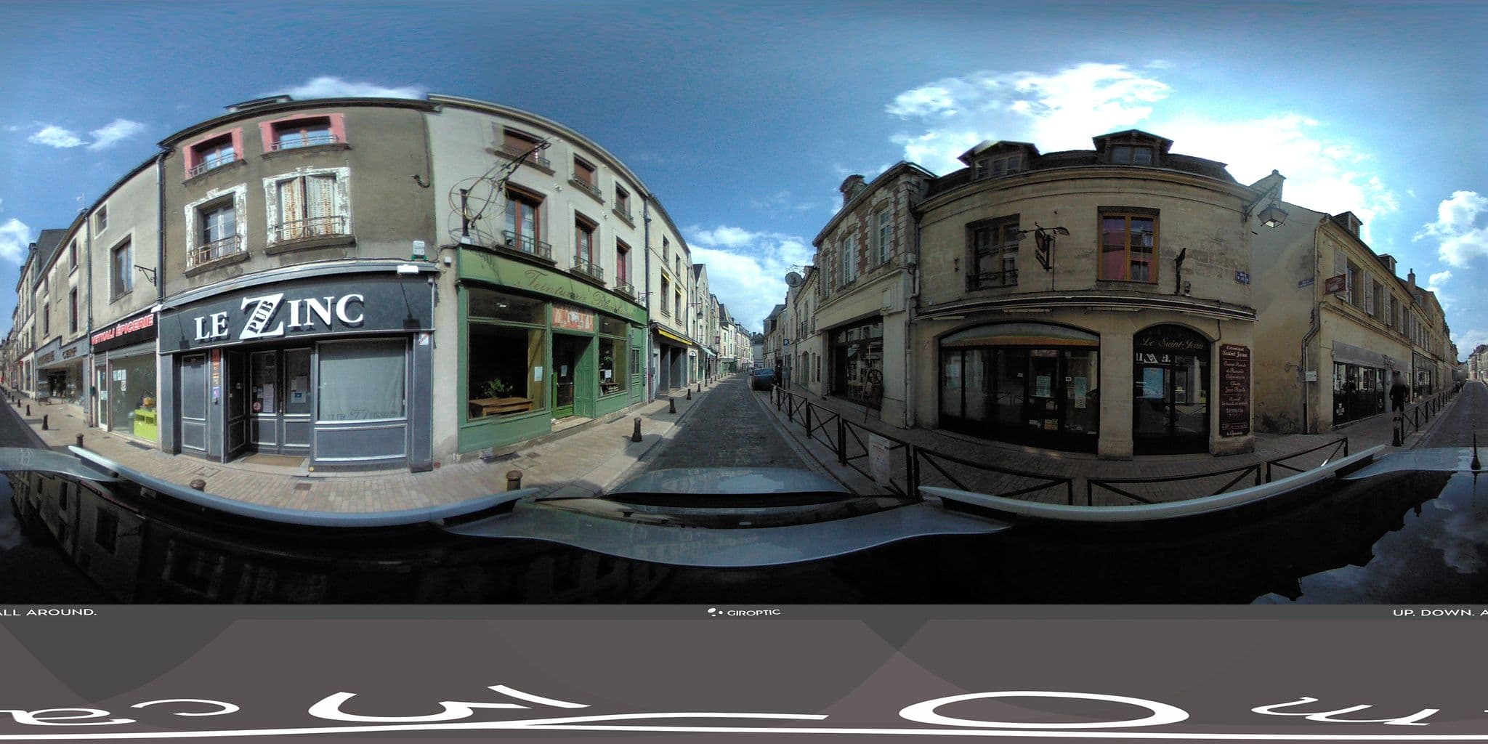Click the wall lantern on the corner building
The width and height of the screenshot is (1488, 744).
(1273, 215)
